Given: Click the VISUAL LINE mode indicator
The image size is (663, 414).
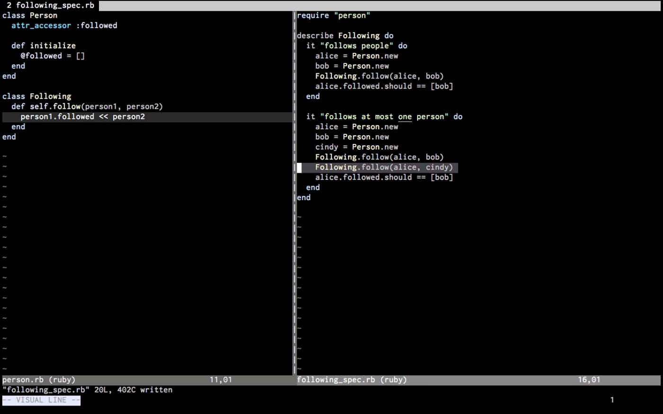Looking at the screenshot, I should 41,400.
